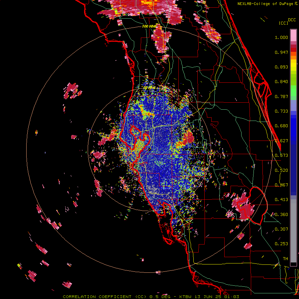Click the NEXLAB-College of DuPage credit text

(265, 4)
